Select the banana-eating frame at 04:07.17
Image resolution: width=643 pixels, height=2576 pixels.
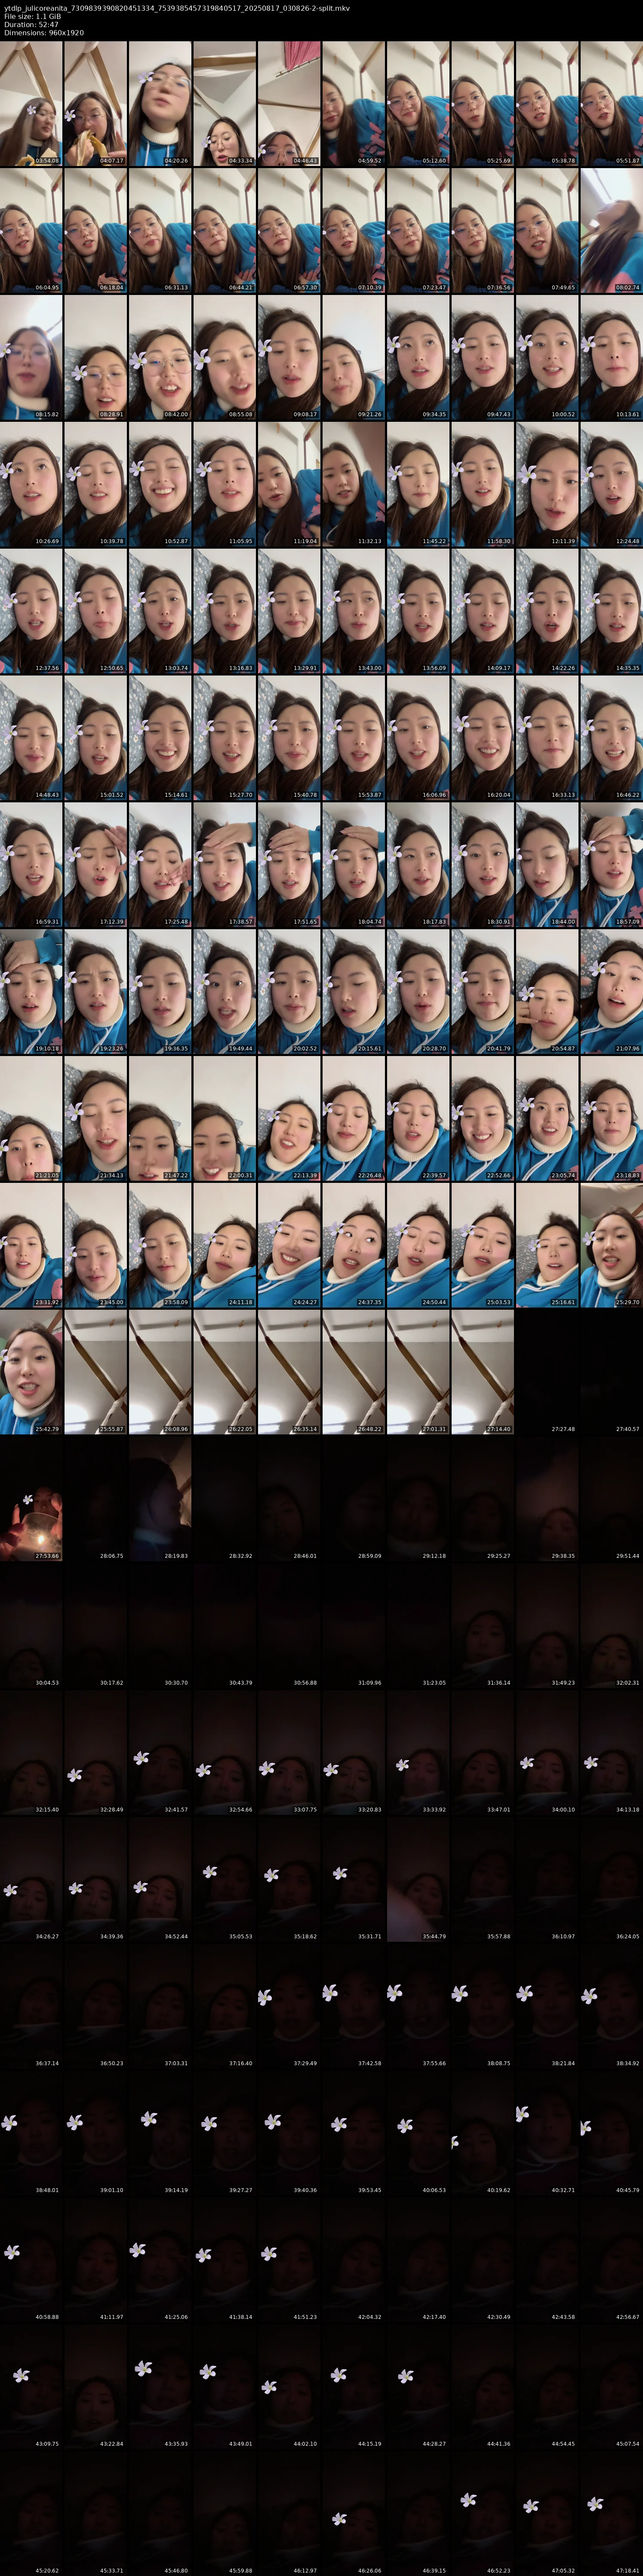95,103
